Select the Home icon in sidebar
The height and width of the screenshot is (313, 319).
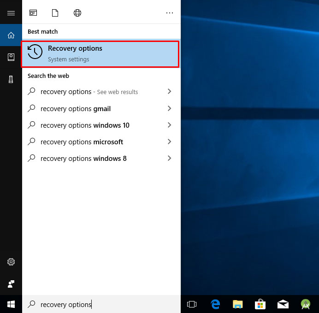(x=11, y=35)
